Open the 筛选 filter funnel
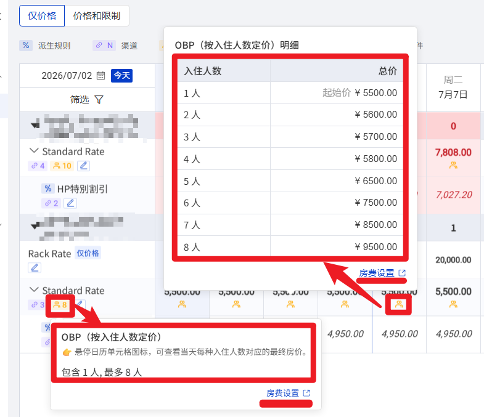 99,100
